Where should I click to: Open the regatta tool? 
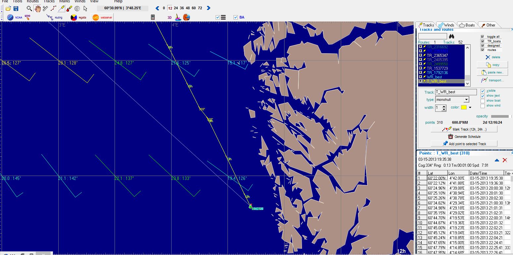coord(78,18)
